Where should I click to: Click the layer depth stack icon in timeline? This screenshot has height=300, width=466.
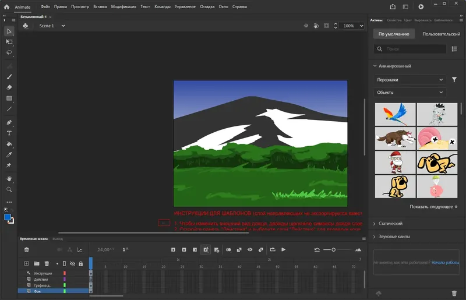click(x=26, y=250)
